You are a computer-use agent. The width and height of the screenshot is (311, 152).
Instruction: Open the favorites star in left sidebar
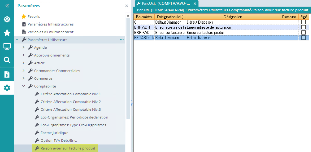pyautogui.click(x=7, y=33)
